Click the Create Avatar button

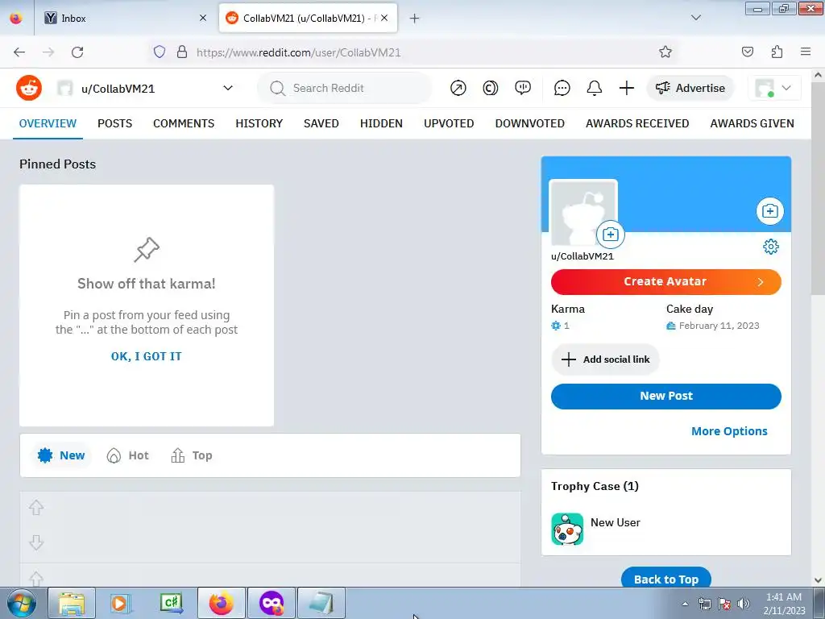coord(665,281)
